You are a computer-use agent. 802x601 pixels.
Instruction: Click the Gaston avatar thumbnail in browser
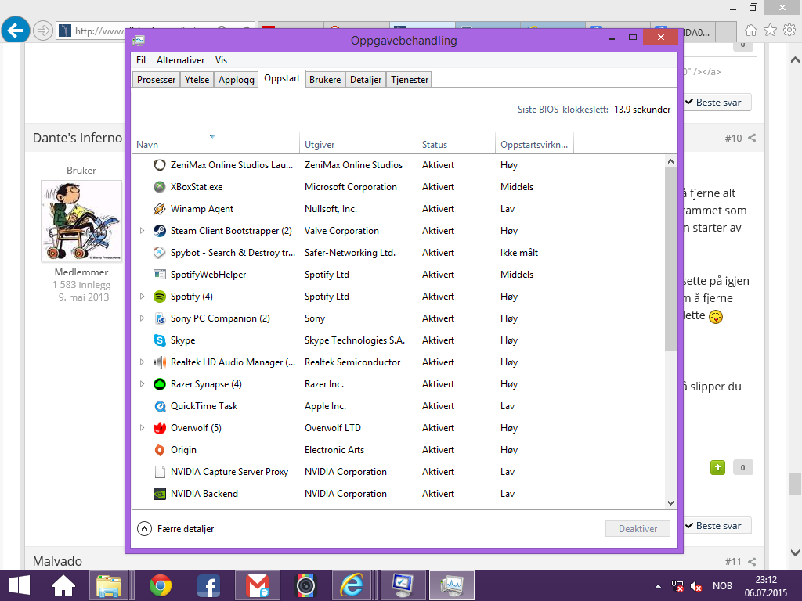point(81,221)
